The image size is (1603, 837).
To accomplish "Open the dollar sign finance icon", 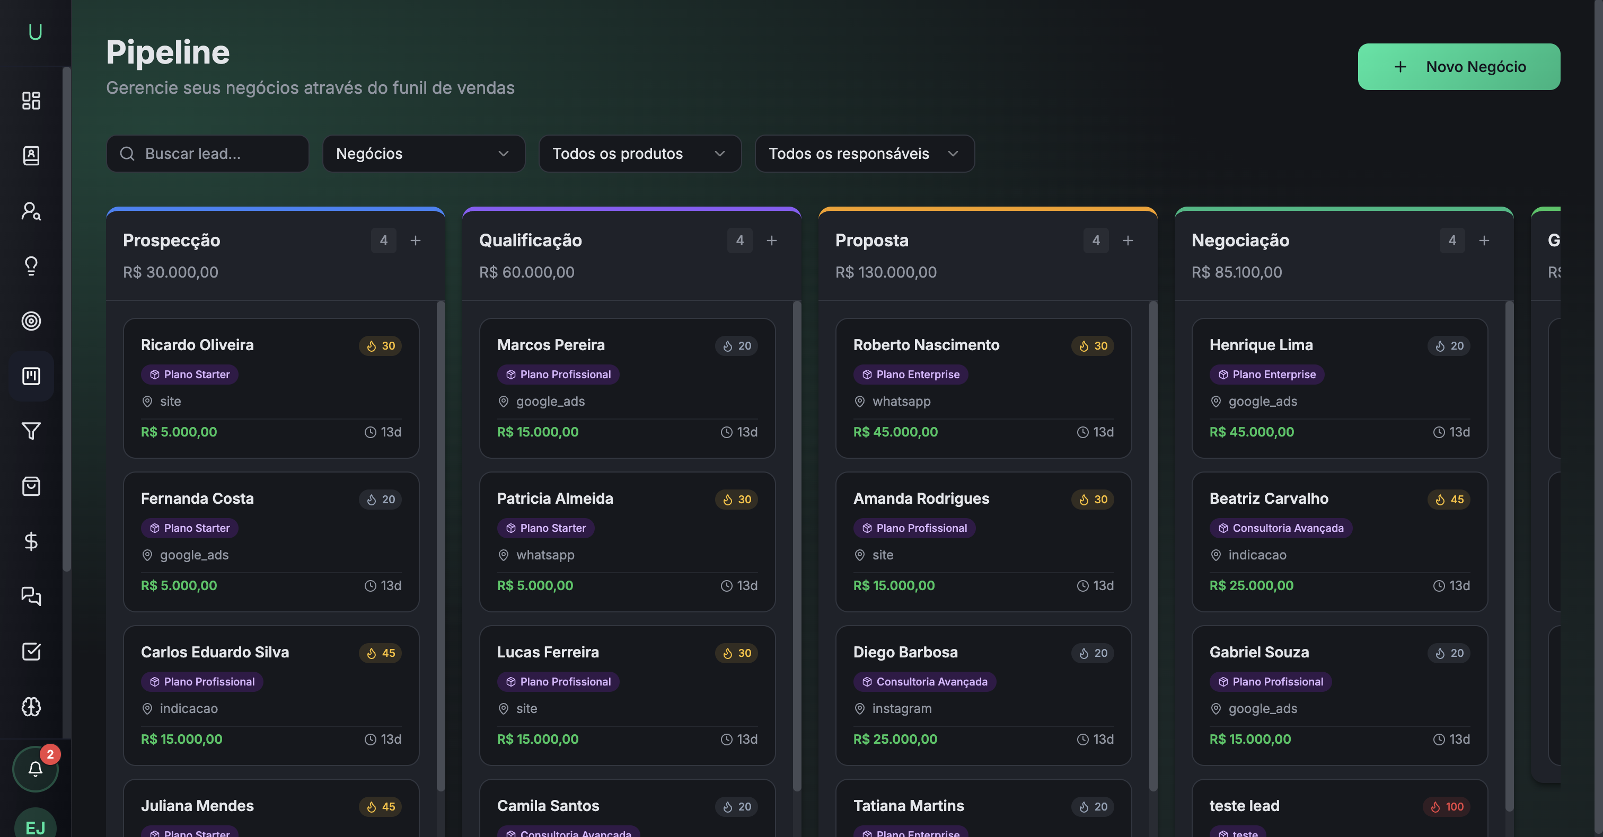I will (x=31, y=541).
